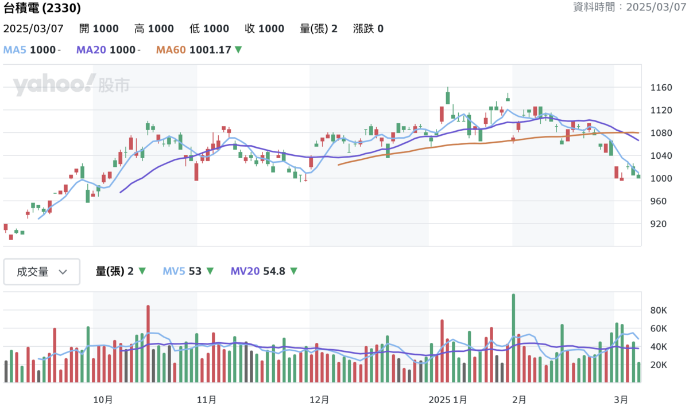
Task: Click the green triangle beside MV20 54.8
Action: click(x=294, y=271)
